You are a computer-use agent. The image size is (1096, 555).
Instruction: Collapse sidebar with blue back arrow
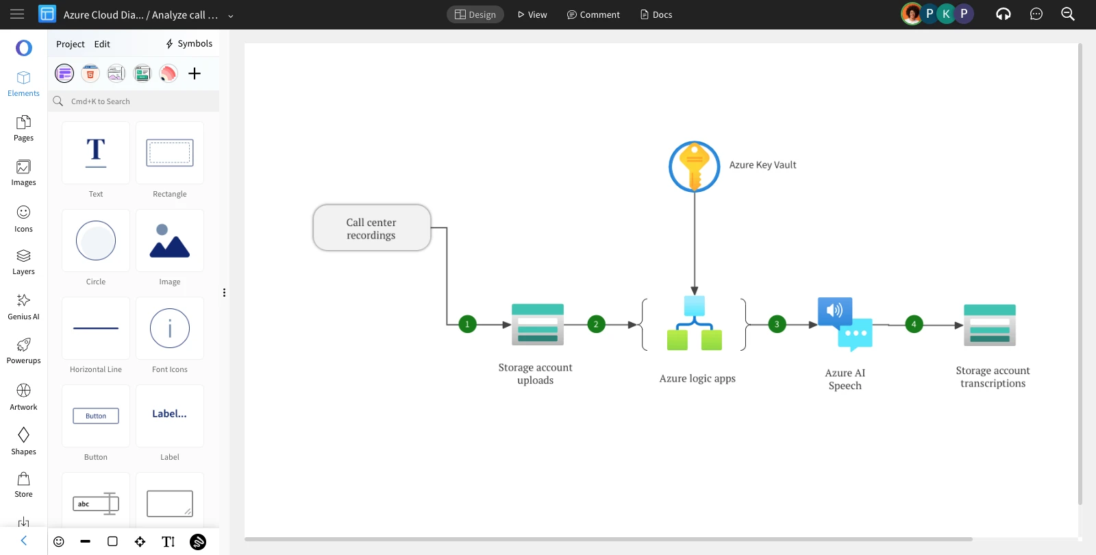(x=24, y=541)
